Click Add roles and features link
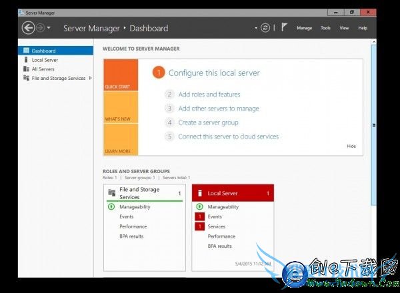Screen dimensions: 400x293 [x=209, y=95]
